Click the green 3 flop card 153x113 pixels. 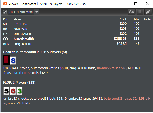pyautogui.click(x=20, y=91)
